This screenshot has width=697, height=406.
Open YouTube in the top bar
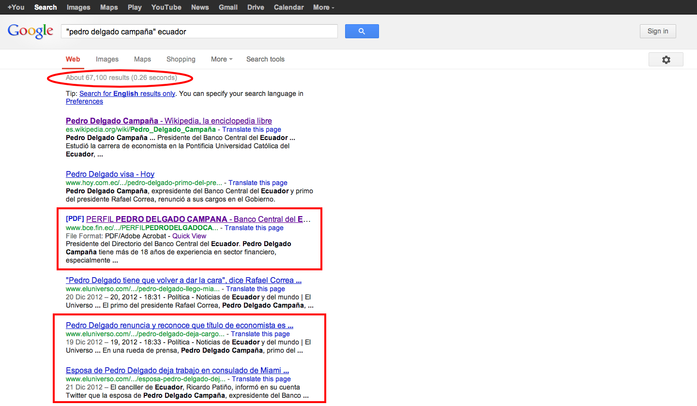[x=167, y=7]
